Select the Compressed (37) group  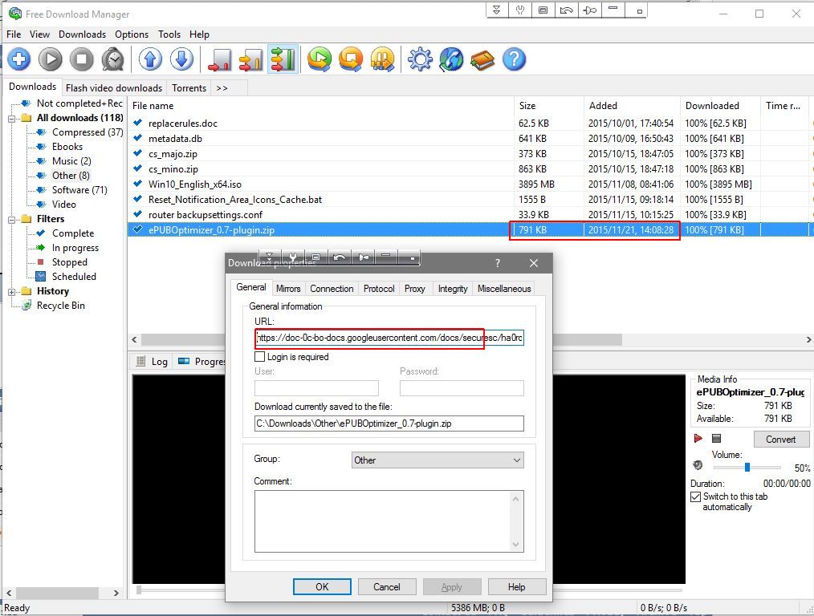tap(88, 132)
